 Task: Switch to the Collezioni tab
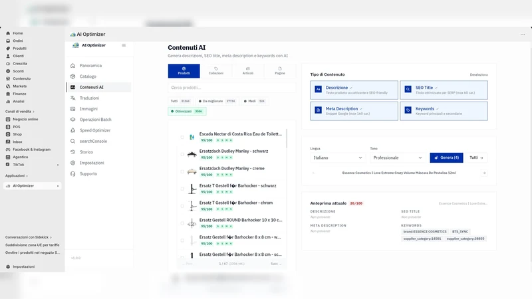(215, 71)
